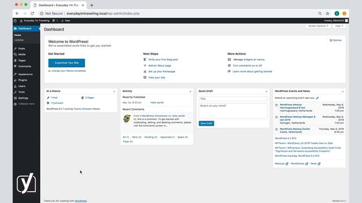Click the WordCamps external link
This screenshot has width=362, height=203.
click(299, 164)
